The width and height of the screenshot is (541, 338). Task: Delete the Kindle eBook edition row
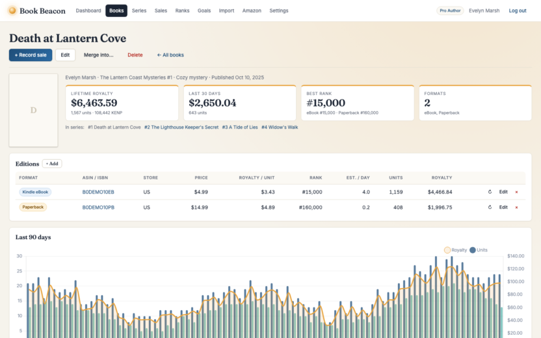pyautogui.click(x=516, y=192)
